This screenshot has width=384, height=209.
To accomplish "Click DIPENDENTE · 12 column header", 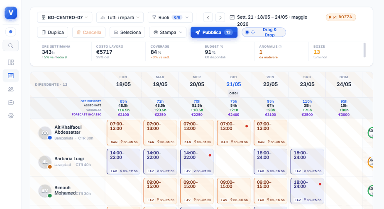I will pos(51,84).
